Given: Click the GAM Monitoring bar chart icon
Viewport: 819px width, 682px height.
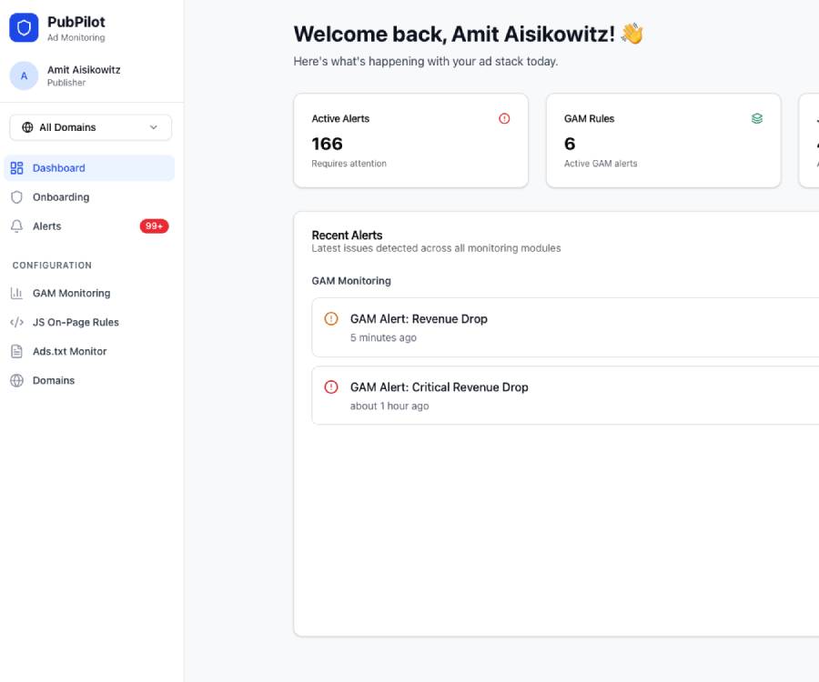Looking at the screenshot, I should (x=16, y=294).
